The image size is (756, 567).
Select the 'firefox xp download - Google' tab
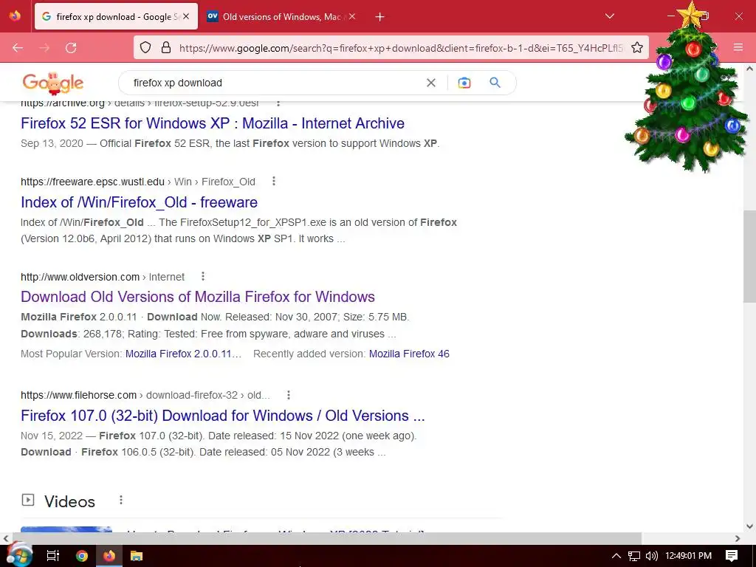[116, 16]
